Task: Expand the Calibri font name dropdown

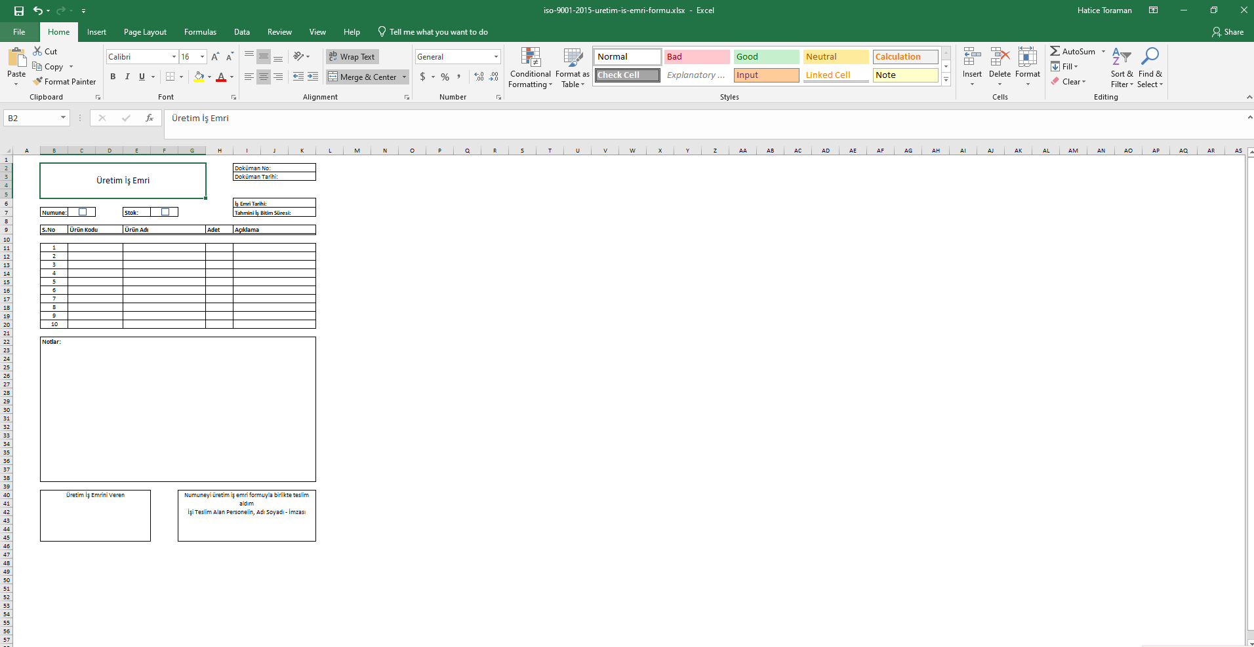Action: point(174,57)
